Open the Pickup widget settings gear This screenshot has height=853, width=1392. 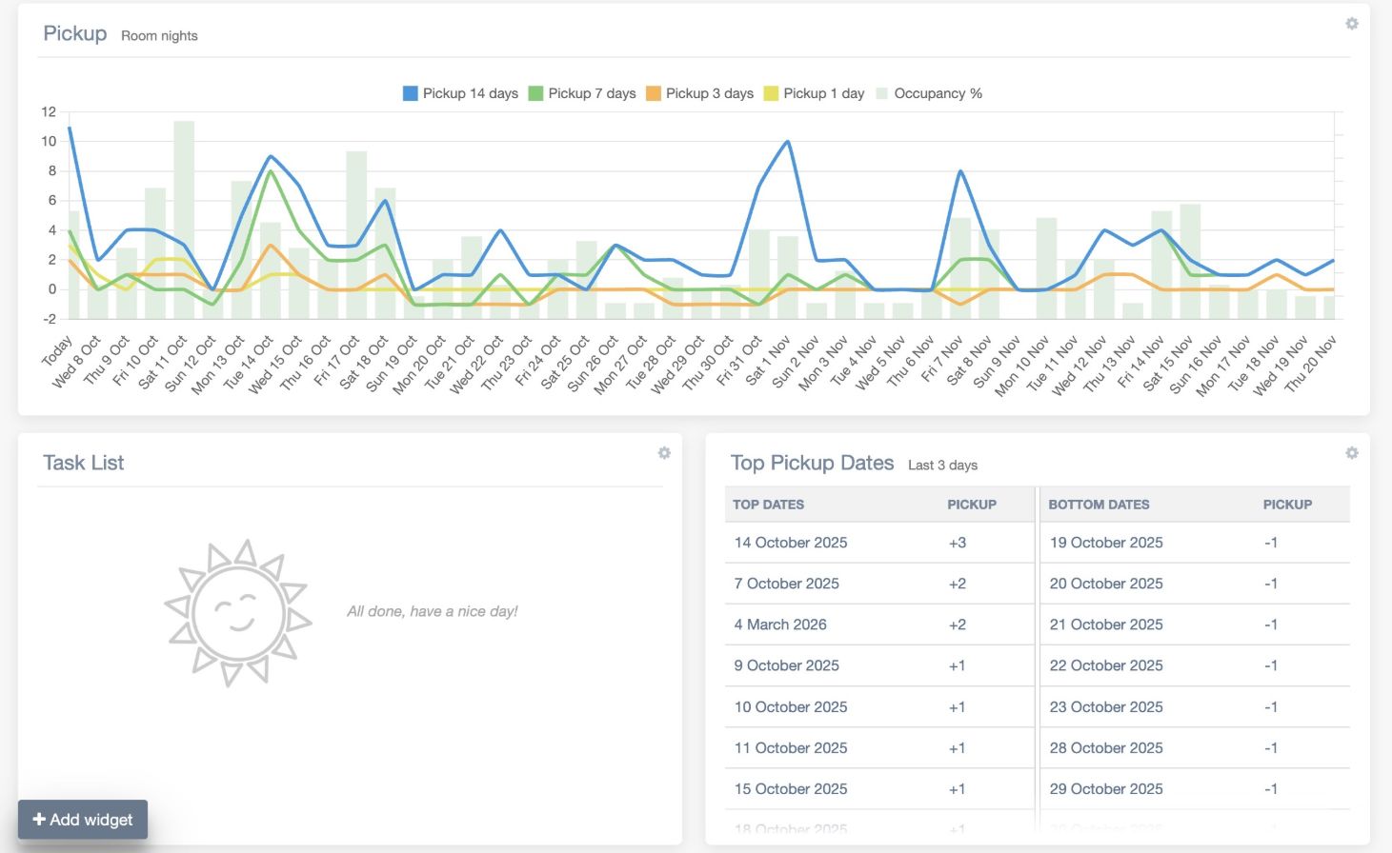tap(1351, 24)
